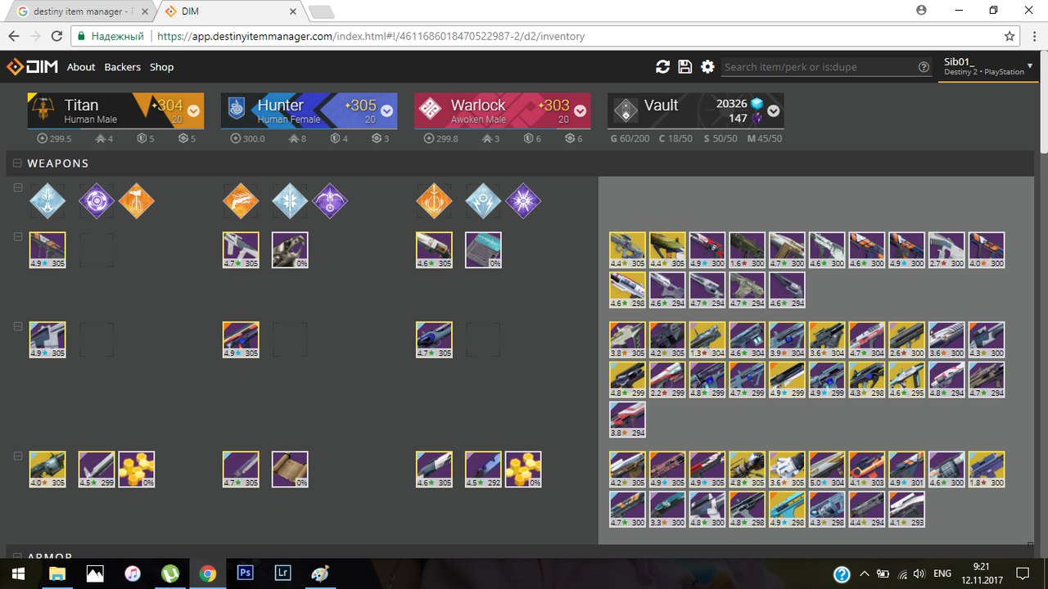Open the DIM settings gear icon
1048x589 pixels.
pos(707,67)
